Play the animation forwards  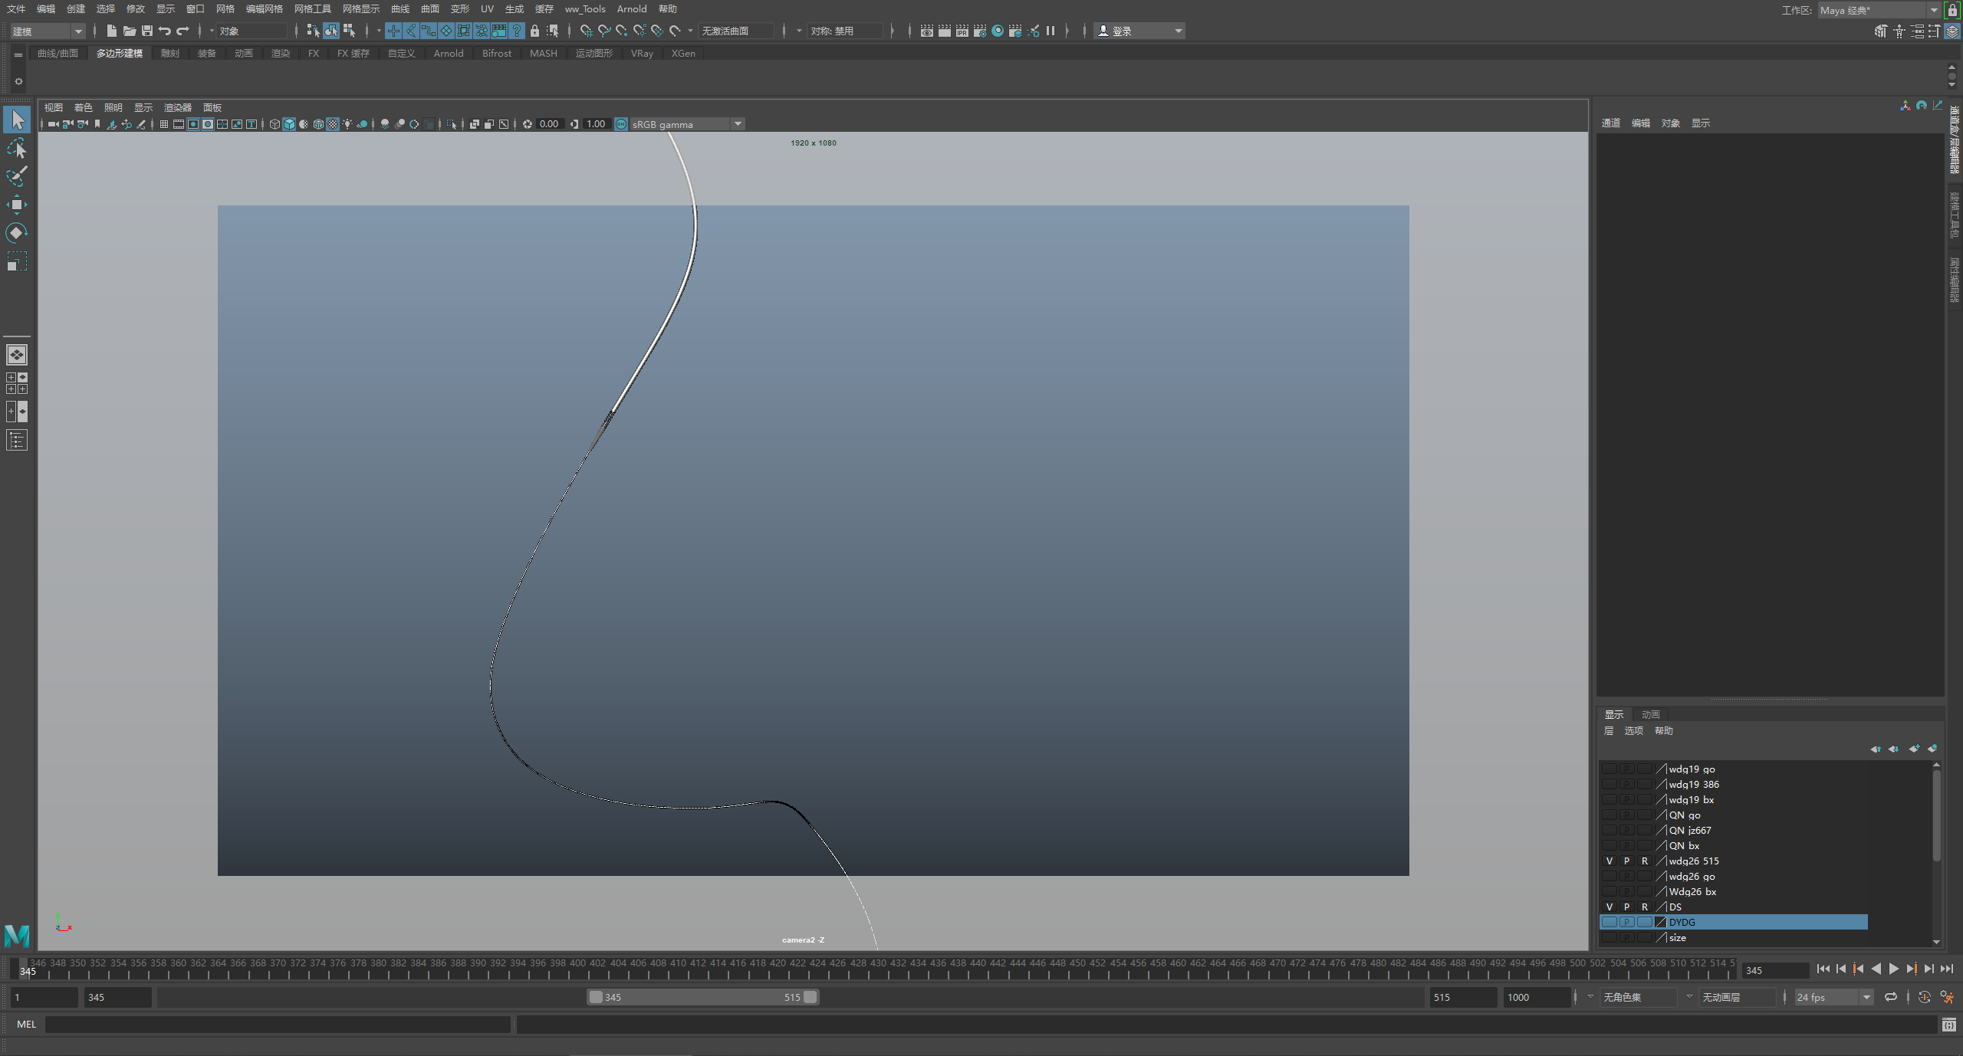tap(1894, 969)
